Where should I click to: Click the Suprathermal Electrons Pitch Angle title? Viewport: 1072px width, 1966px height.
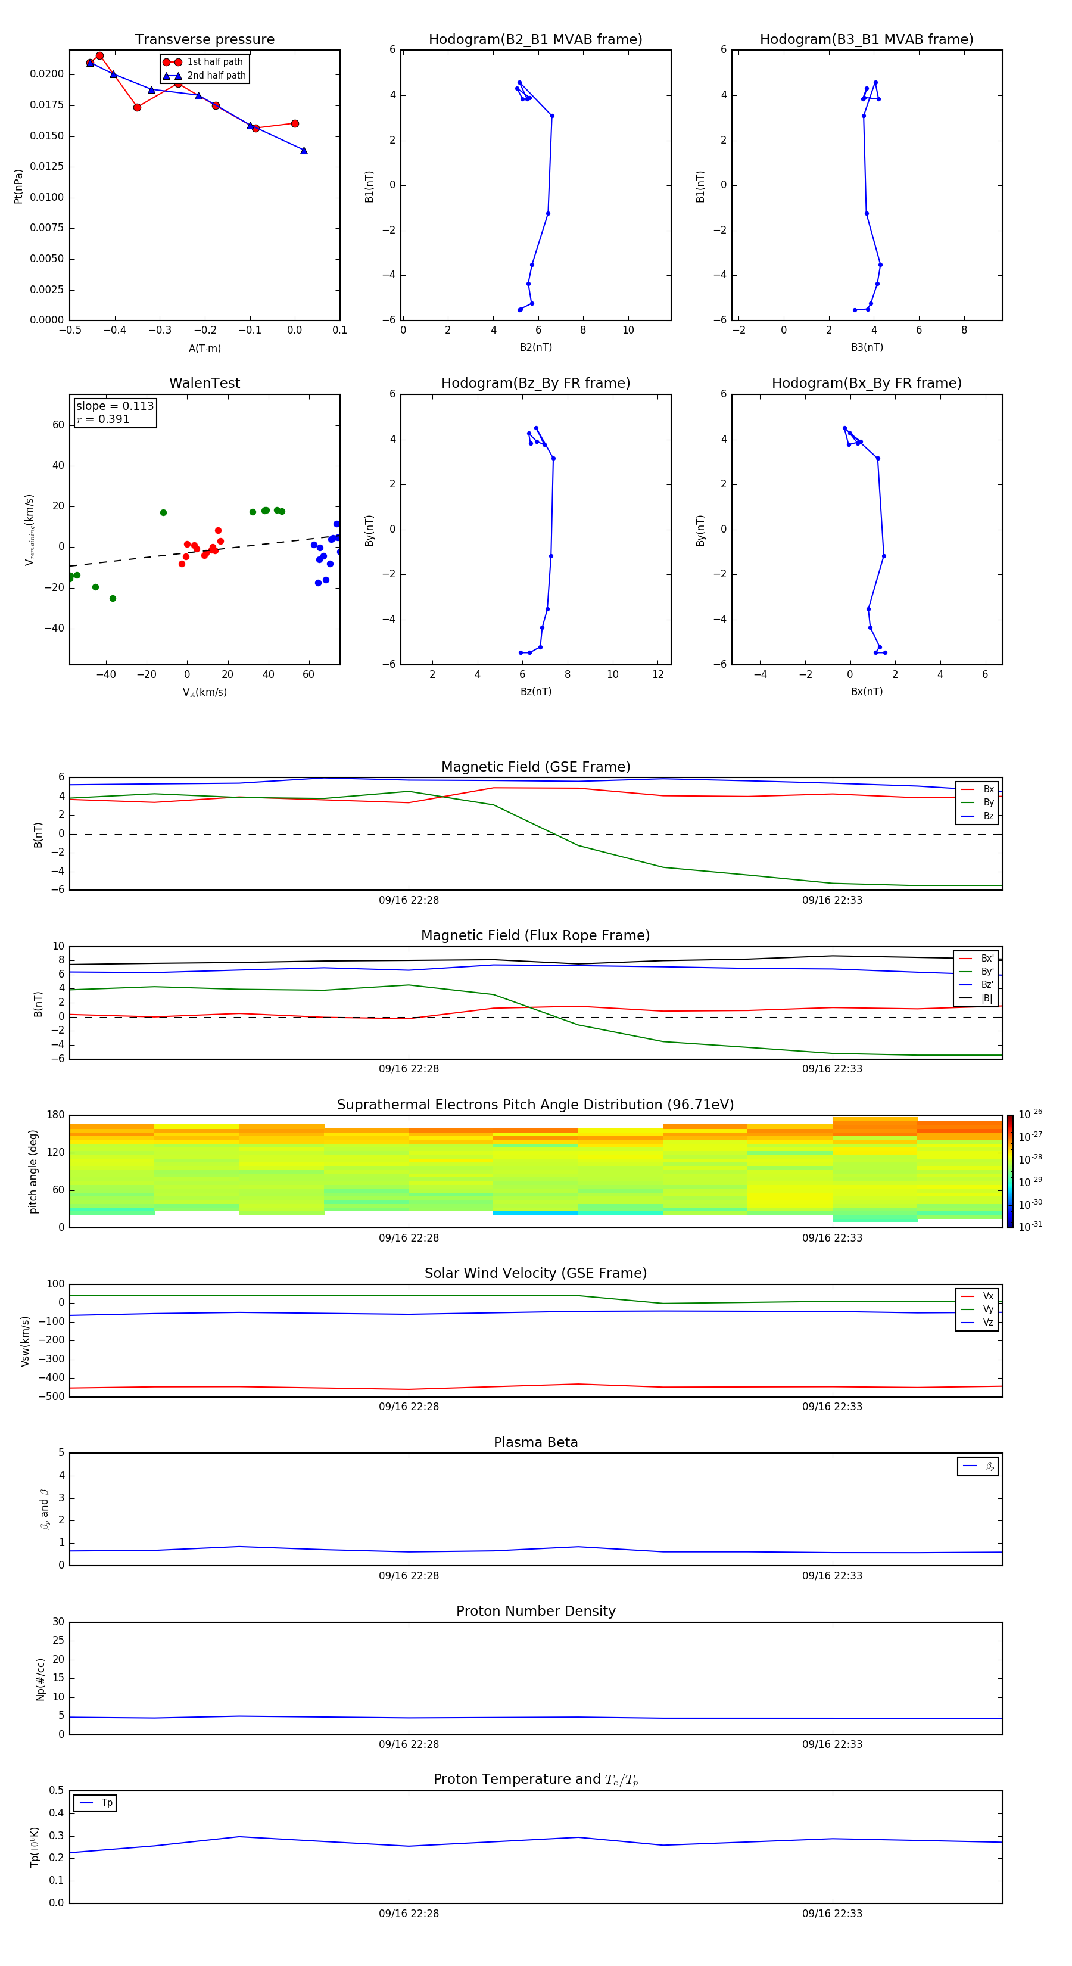tap(535, 1105)
